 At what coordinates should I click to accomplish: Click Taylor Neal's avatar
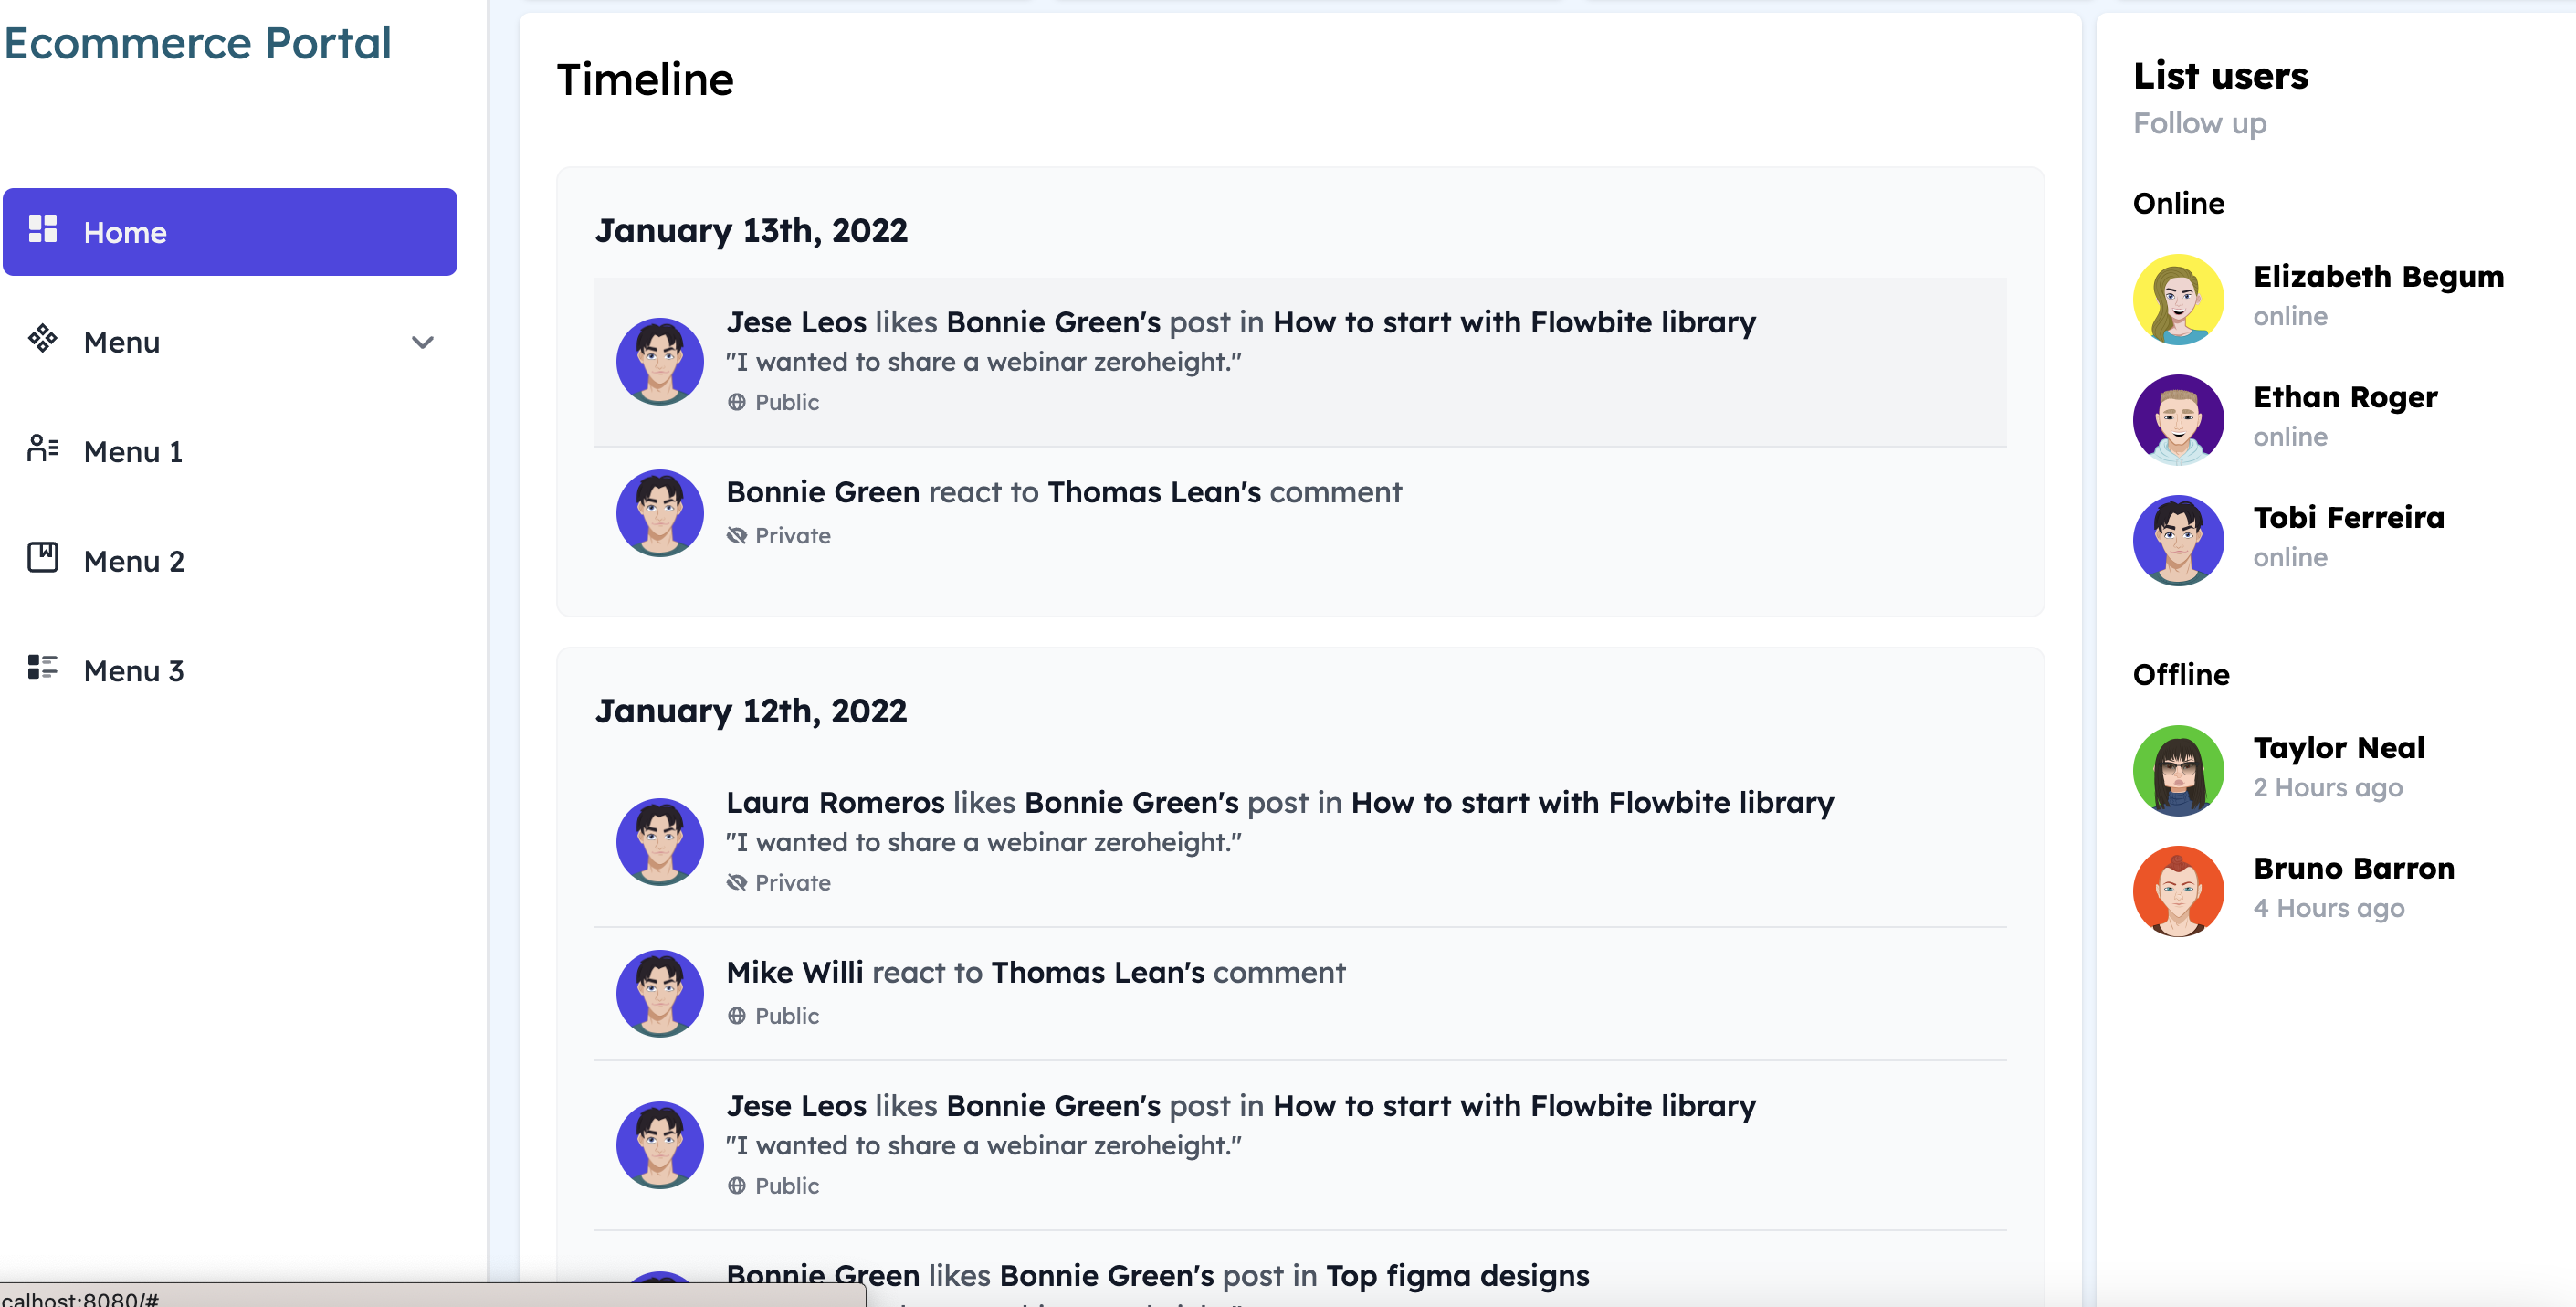point(2178,771)
